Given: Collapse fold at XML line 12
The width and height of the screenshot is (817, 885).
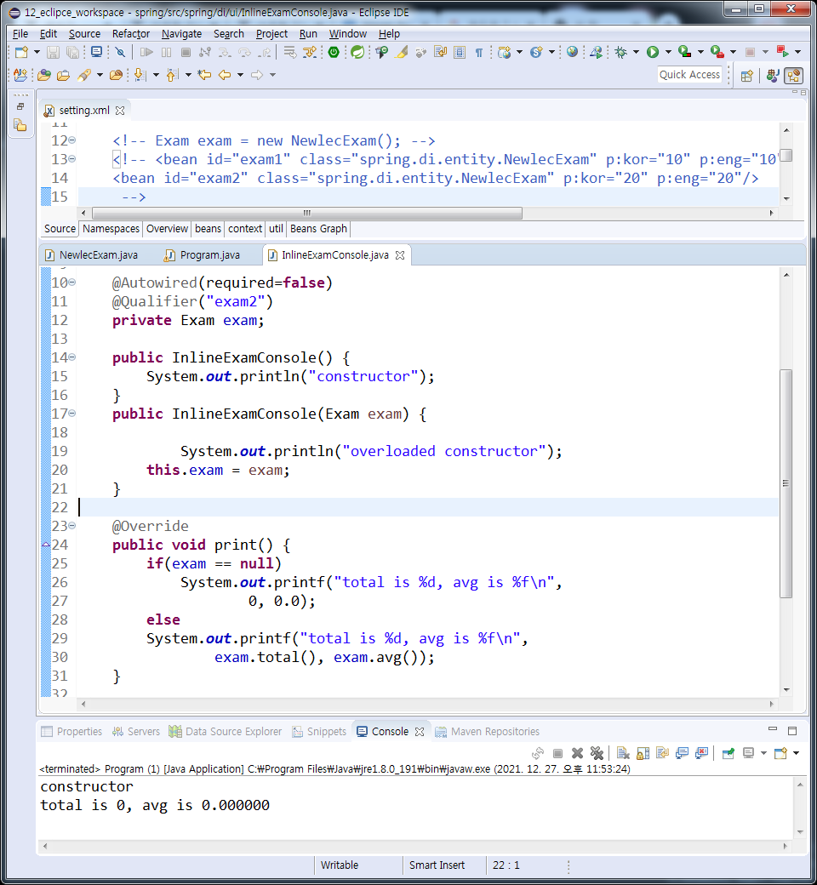Looking at the screenshot, I should tap(72, 140).
